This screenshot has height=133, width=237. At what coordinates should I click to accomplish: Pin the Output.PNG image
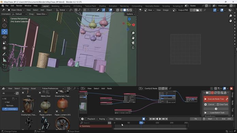coord(205,10)
